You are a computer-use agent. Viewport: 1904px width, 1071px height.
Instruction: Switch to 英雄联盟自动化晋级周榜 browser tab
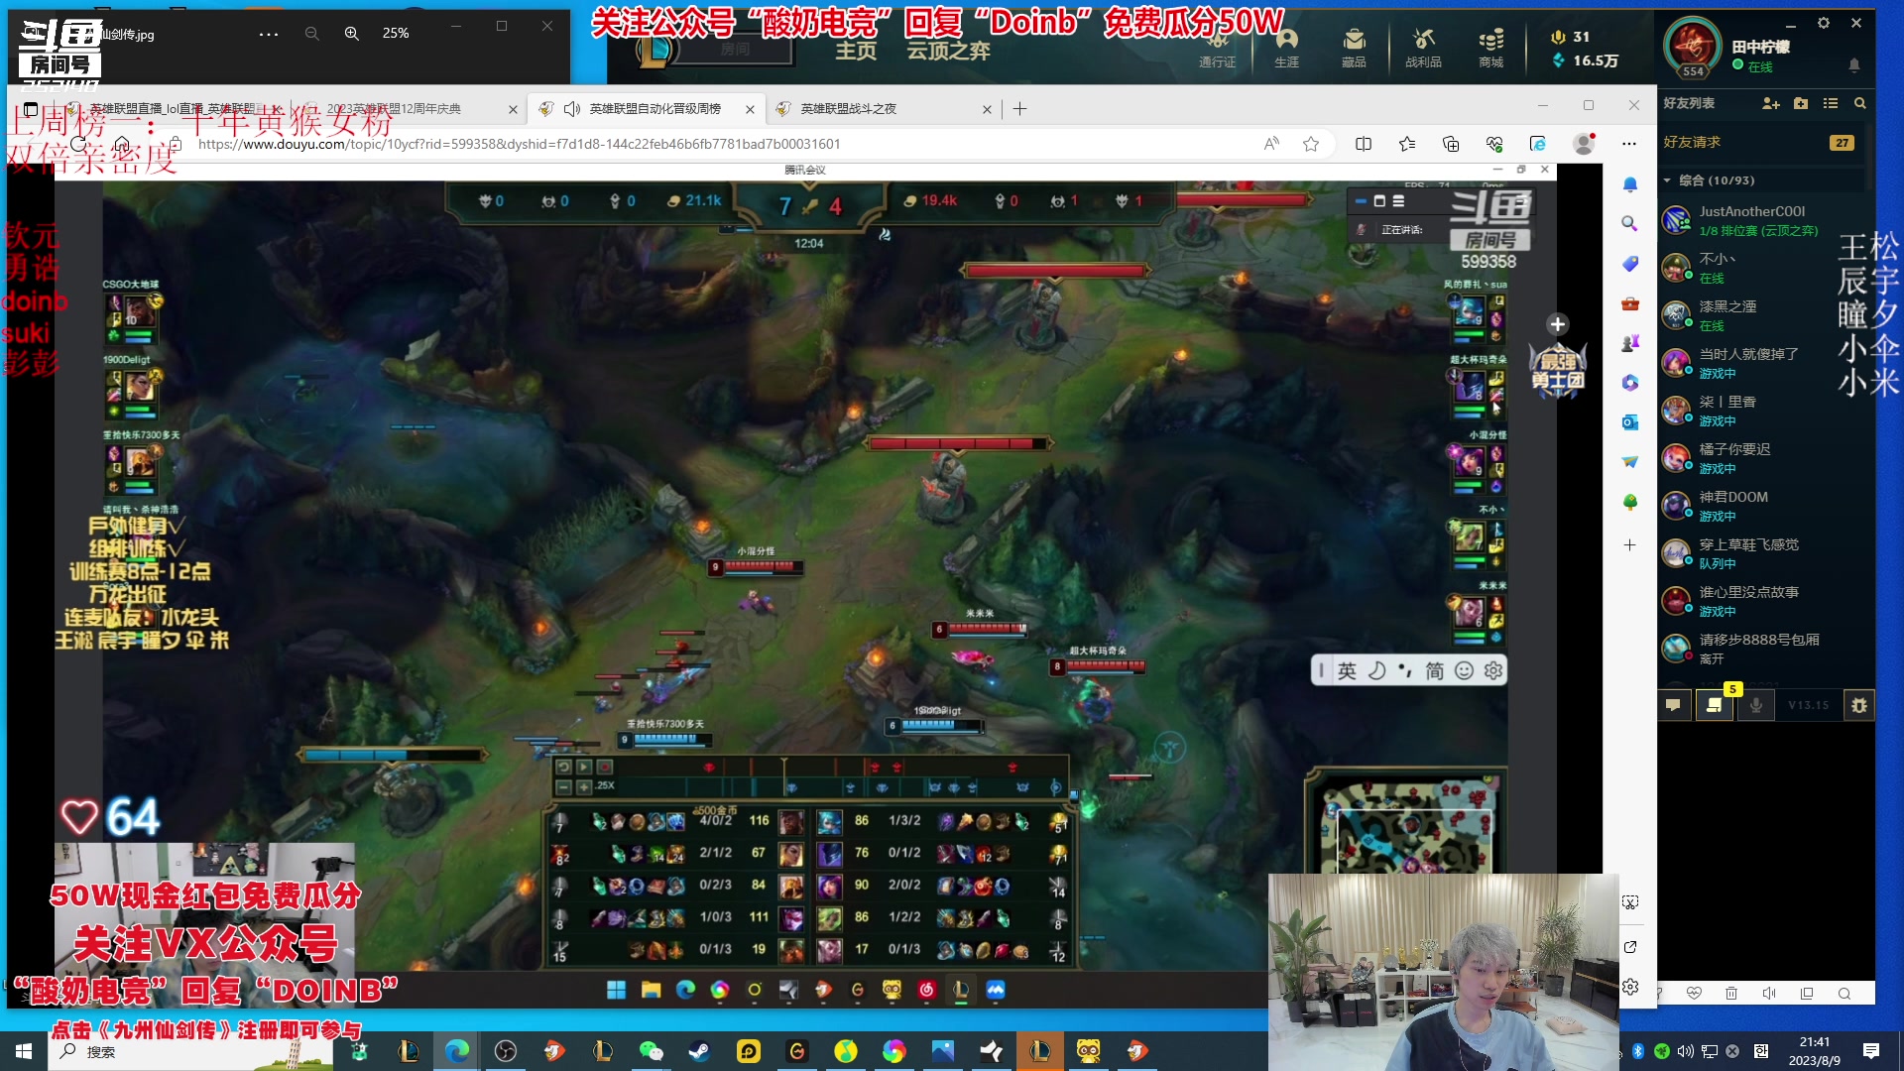tap(646, 109)
